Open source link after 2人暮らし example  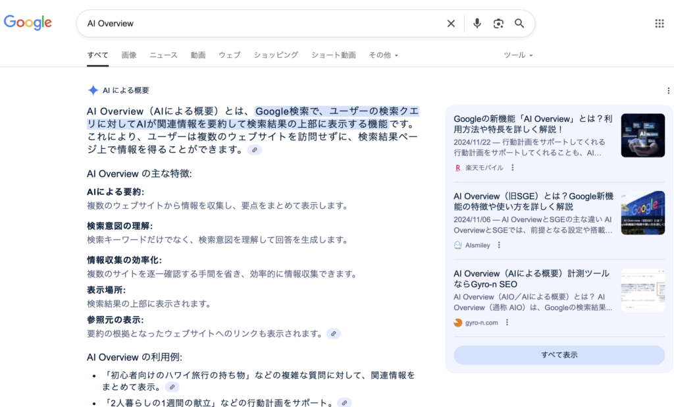point(344,403)
